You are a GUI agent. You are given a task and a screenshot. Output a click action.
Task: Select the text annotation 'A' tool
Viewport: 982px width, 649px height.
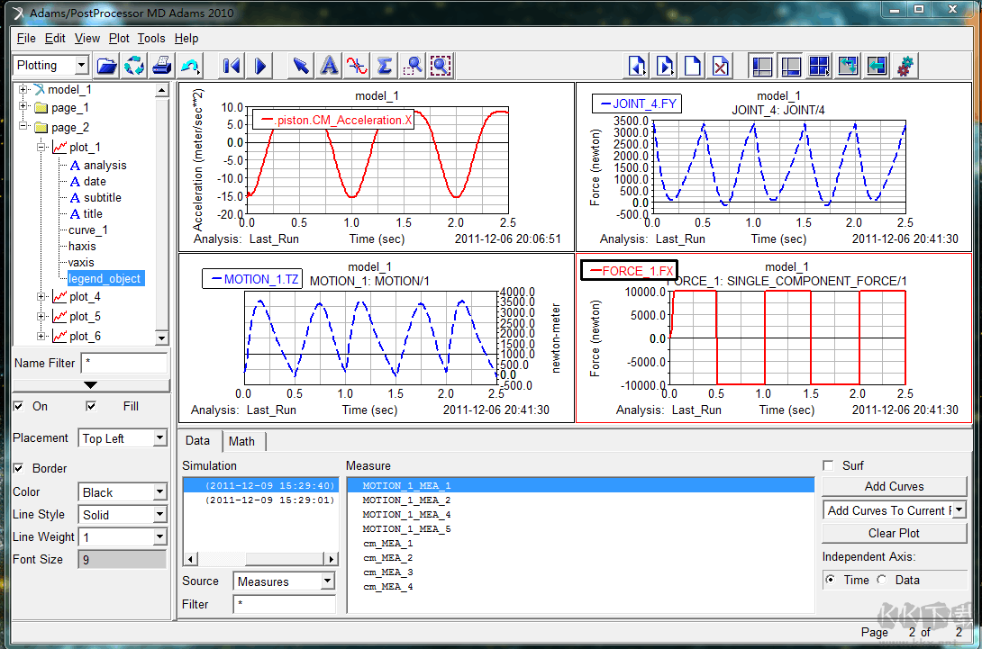pyautogui.click(x=330, y=66)
